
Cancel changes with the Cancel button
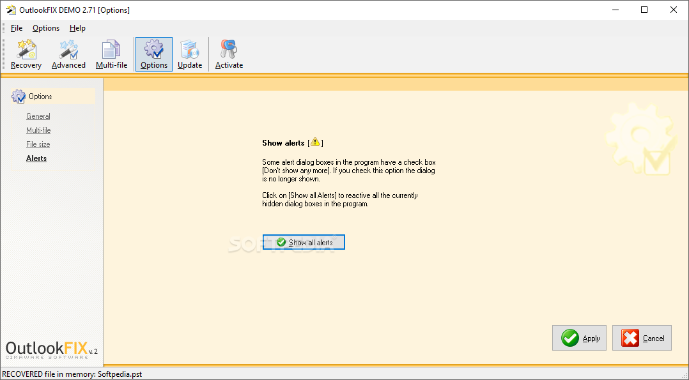click(x=642, y=338)
